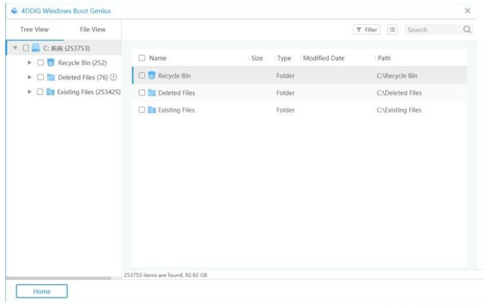Image resolution: width=484 pixels, height=307 pixels.
Task: Click 'Existing Files' name in file list
Action: click(x=176, y=110)
